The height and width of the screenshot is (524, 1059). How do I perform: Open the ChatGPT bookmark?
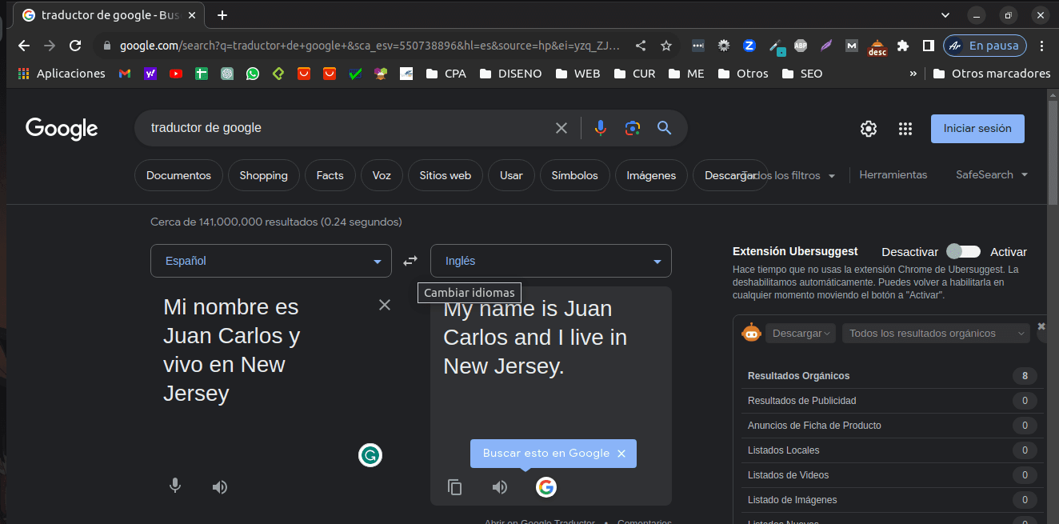point(227,74)
